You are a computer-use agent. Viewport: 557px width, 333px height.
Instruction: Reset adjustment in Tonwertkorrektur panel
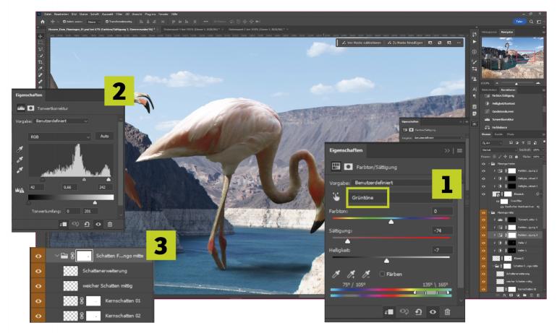[x=87, y=224]
